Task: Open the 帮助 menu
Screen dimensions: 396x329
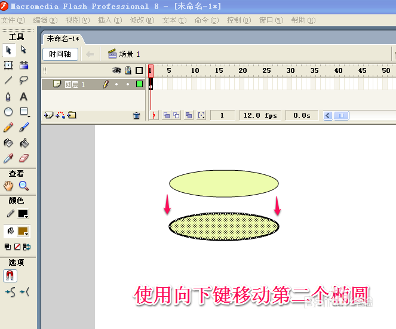Action: (303, 20)
